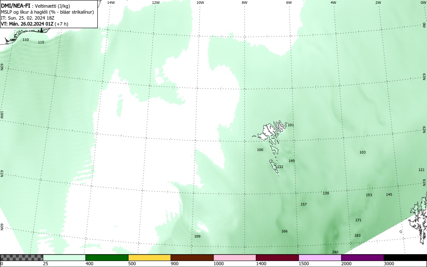Click the VT valid time line

tap(35, 24)
